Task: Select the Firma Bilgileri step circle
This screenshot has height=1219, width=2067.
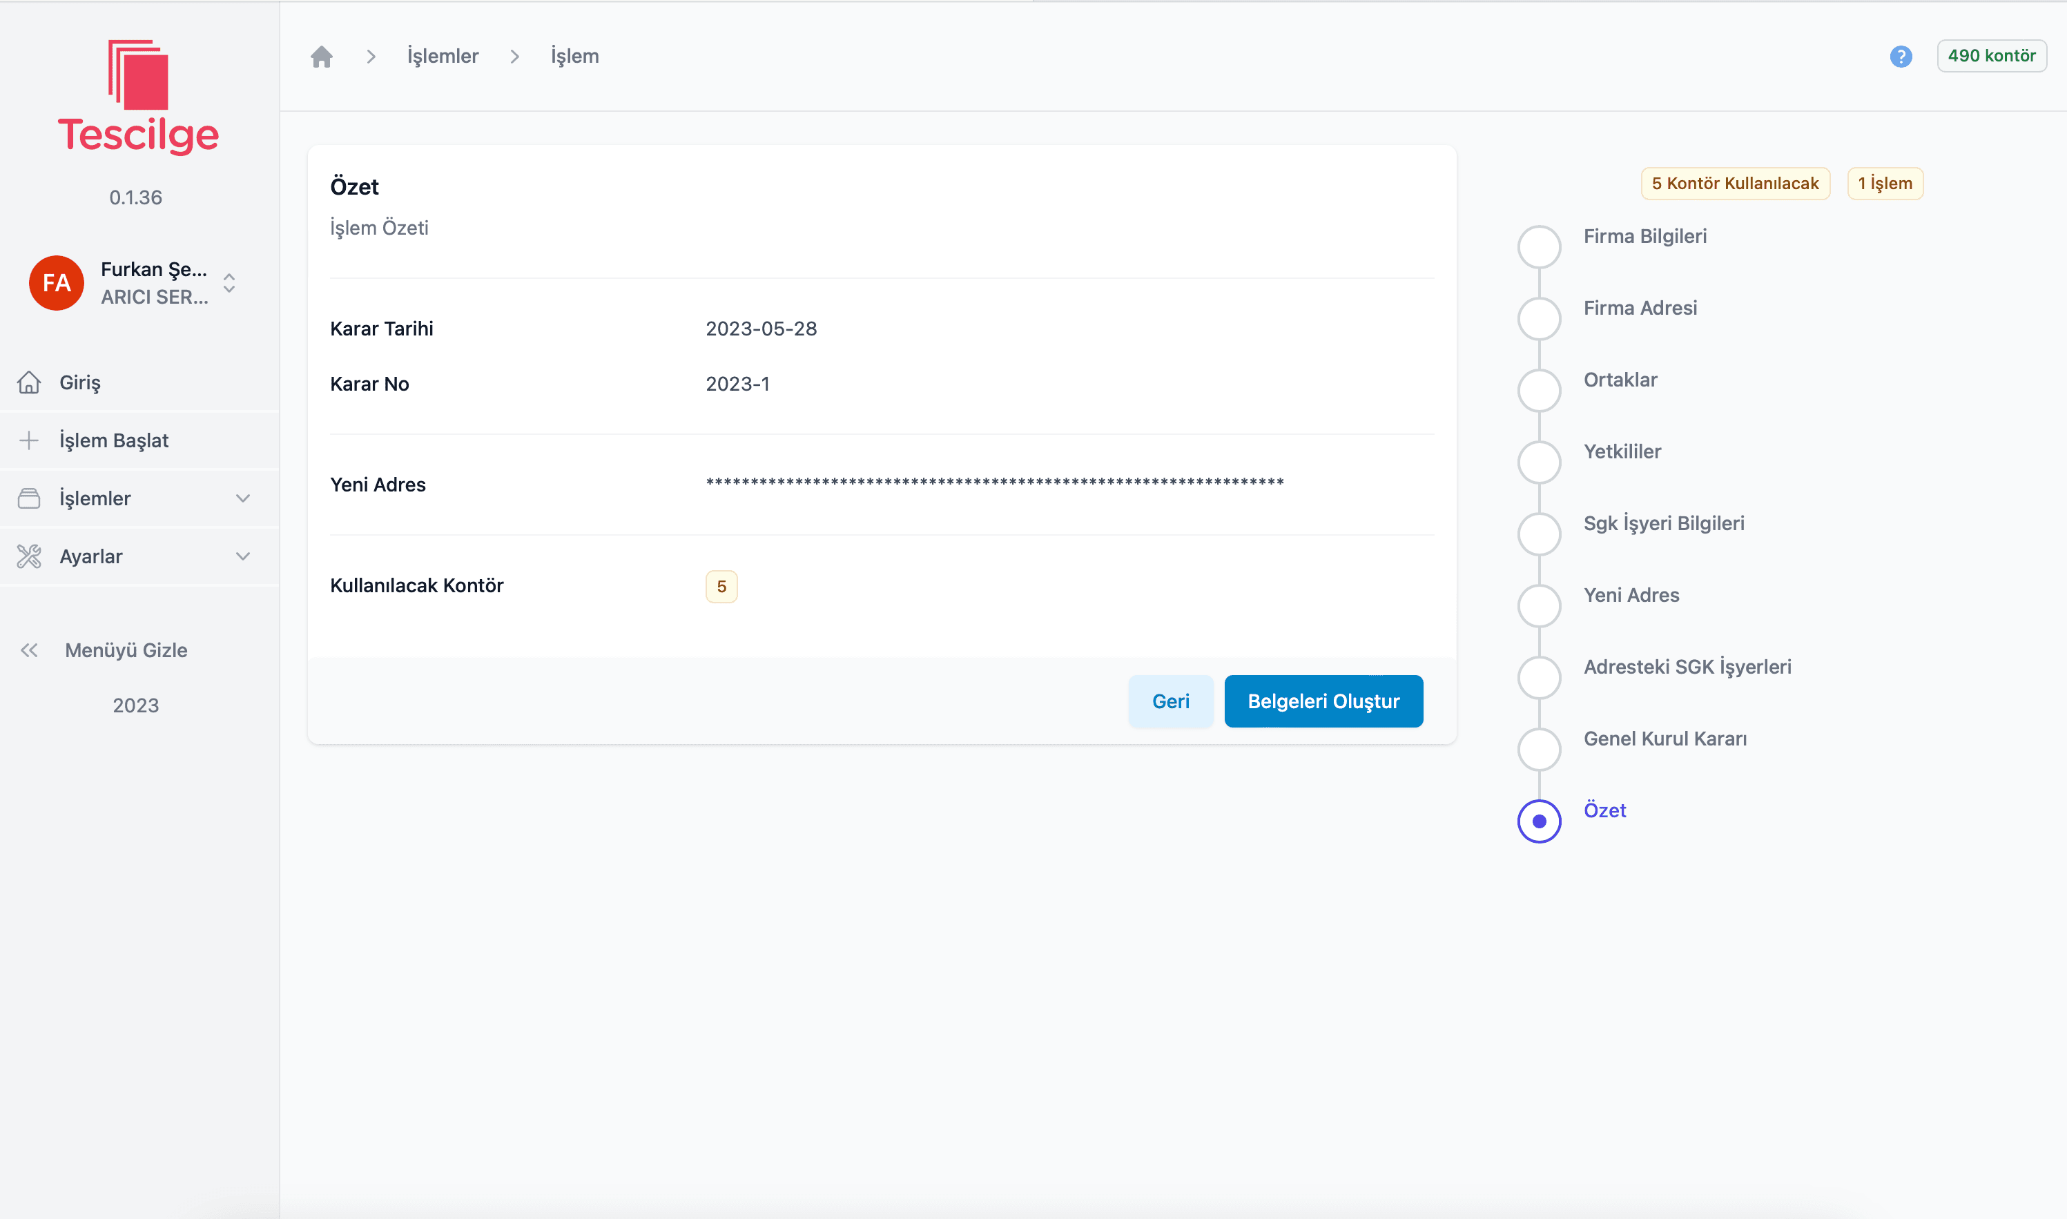Action: point(1539,246)
